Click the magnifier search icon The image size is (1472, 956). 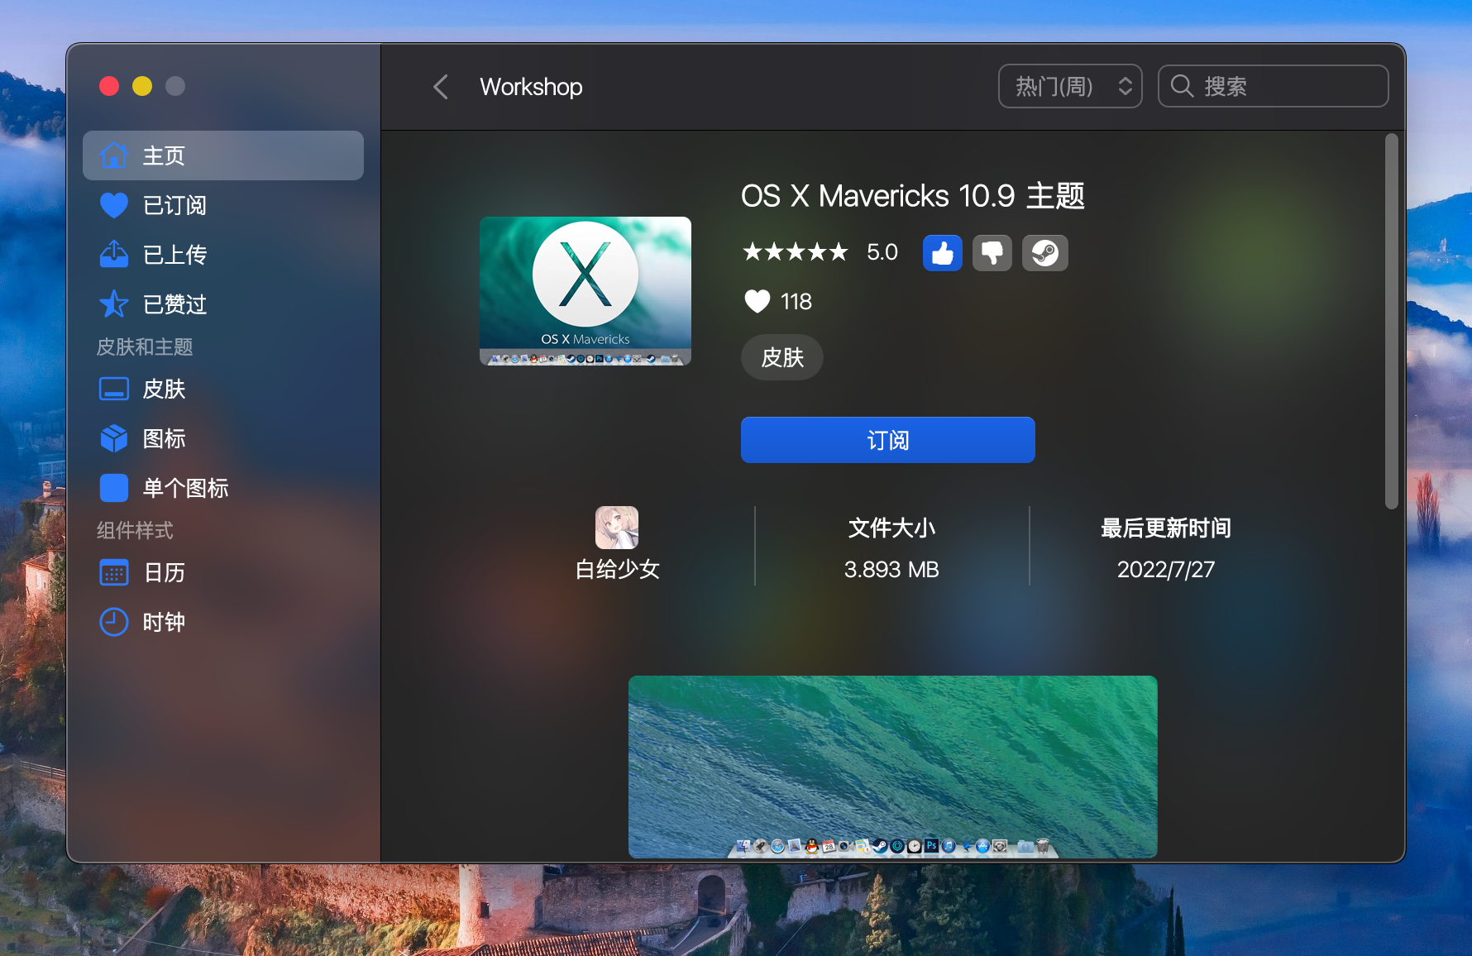tap(1183, 86)
